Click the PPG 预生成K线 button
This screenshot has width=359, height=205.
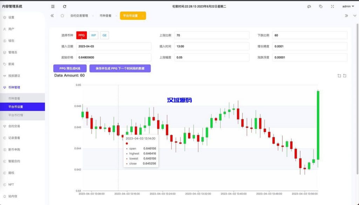click(x=70, y=68)
